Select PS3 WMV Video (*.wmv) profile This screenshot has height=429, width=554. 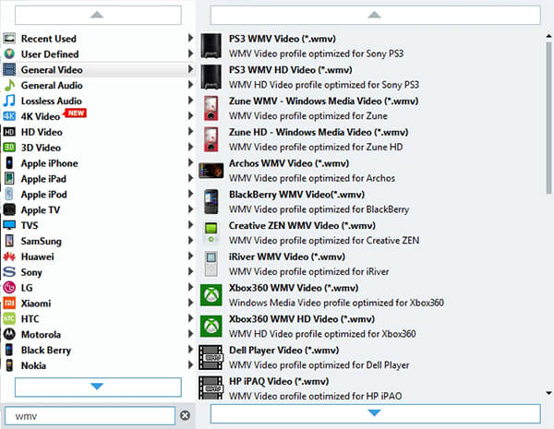371,46
